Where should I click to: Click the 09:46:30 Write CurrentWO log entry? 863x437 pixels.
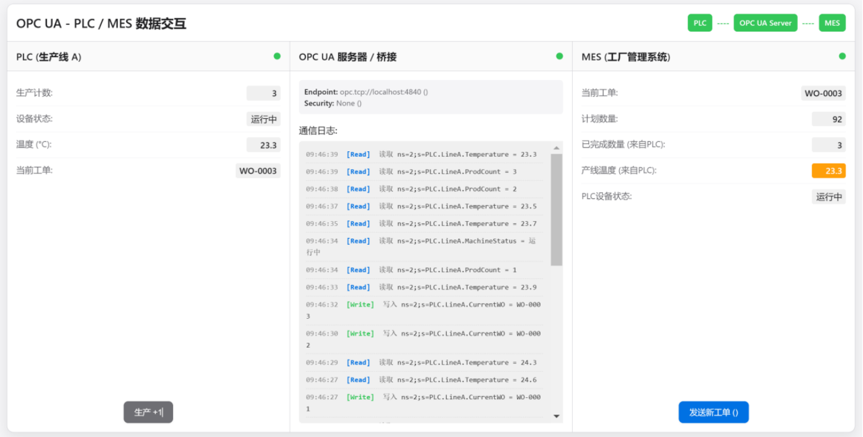pyautogui.click(x=424, y=339)
